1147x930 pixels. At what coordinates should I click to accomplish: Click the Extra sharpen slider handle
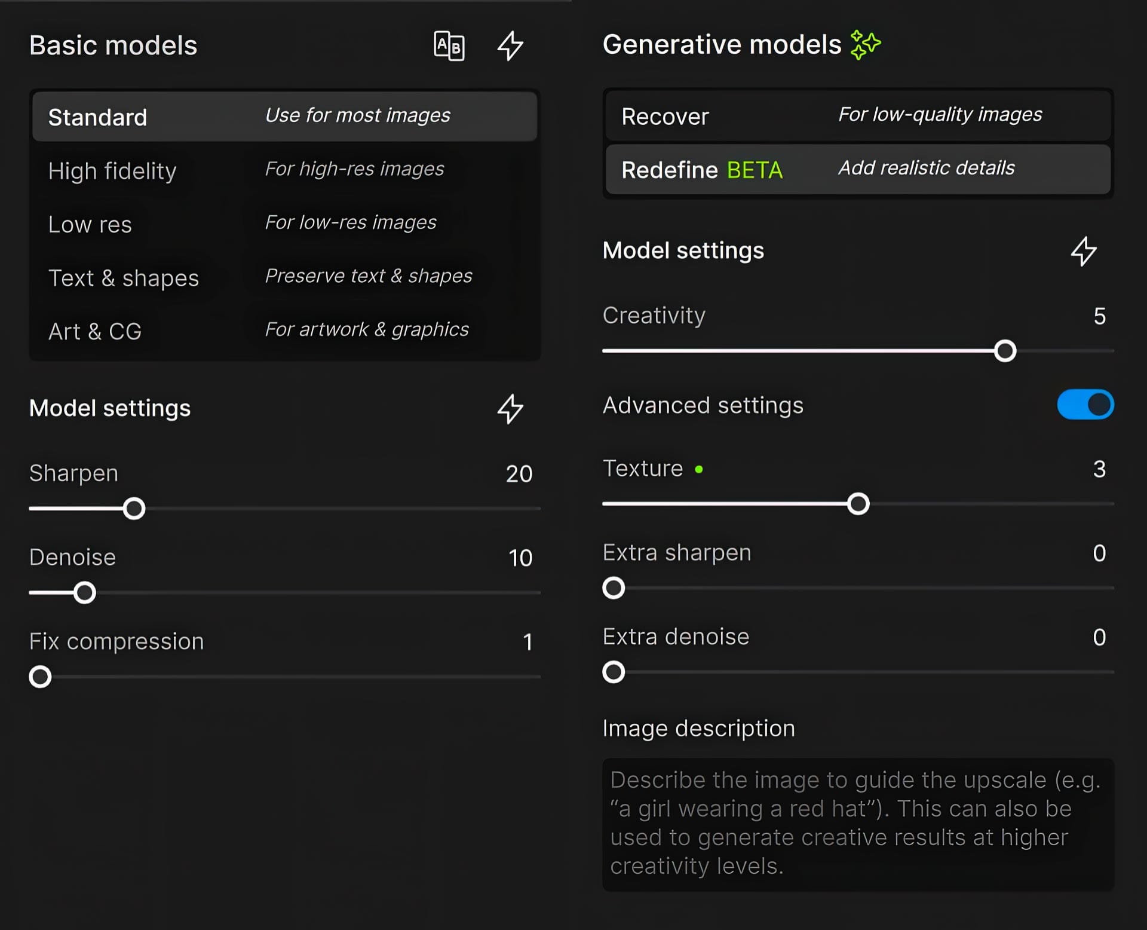click(614, 588)
